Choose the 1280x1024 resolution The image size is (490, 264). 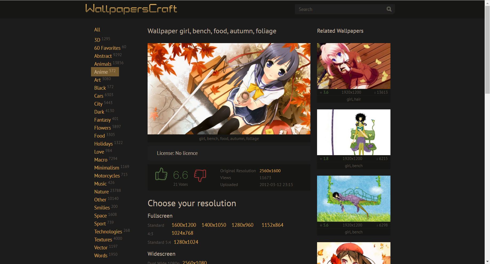186,242
